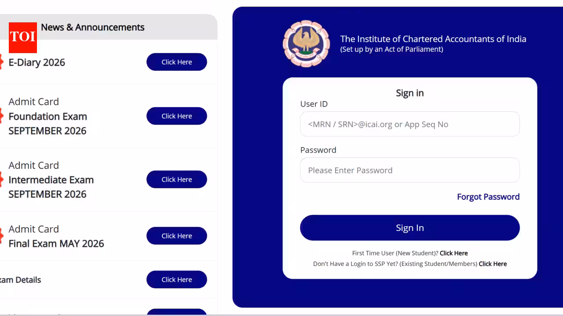Open First Time User Click Here link
The width and height of the screenshot is (563, 316).
pos(453,253)
